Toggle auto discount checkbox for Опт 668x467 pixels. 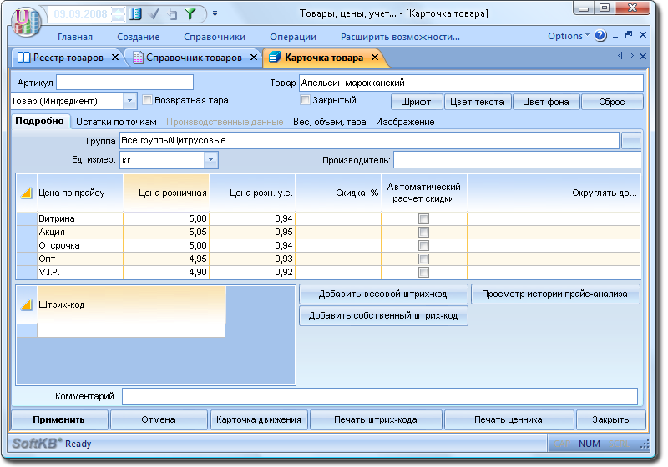pos(423,259)
